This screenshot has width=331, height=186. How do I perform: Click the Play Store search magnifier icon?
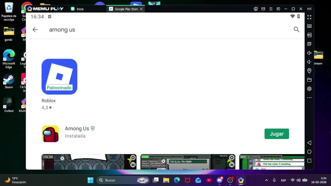click(x=296, y=29)
